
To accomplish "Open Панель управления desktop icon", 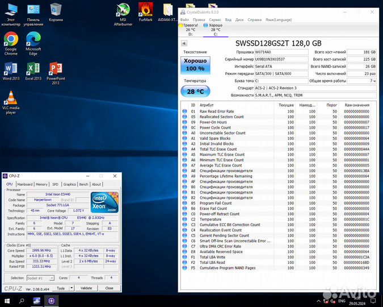I will 33,14.
